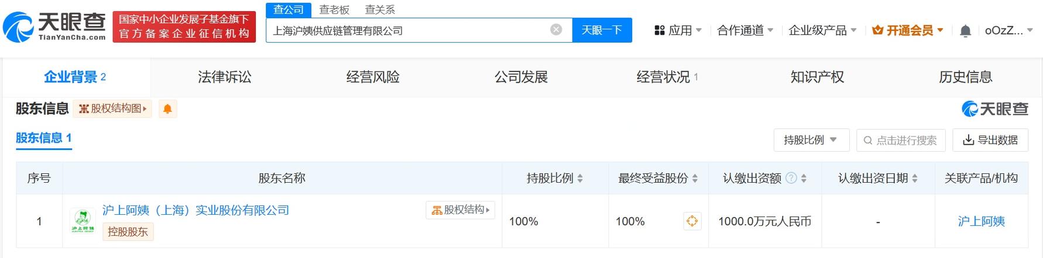Clear the search box with the X icon
Viewport: 1043px width, 258px height.
[556, 30]
